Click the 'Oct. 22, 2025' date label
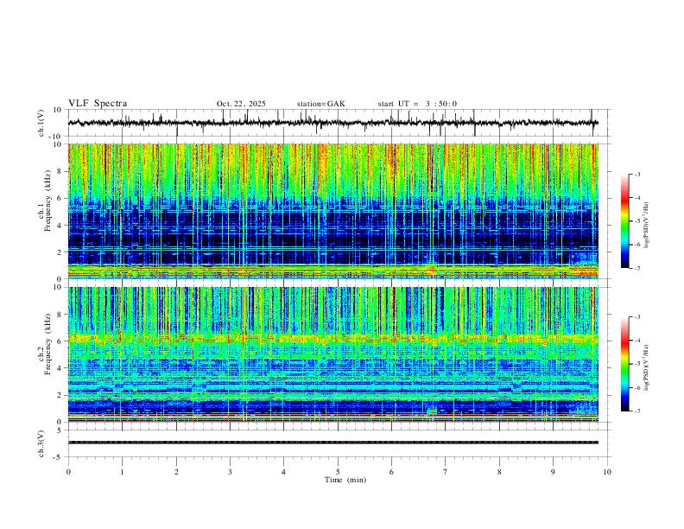The height and width of the screenshot is (529, 684). (x=241, y=104)
